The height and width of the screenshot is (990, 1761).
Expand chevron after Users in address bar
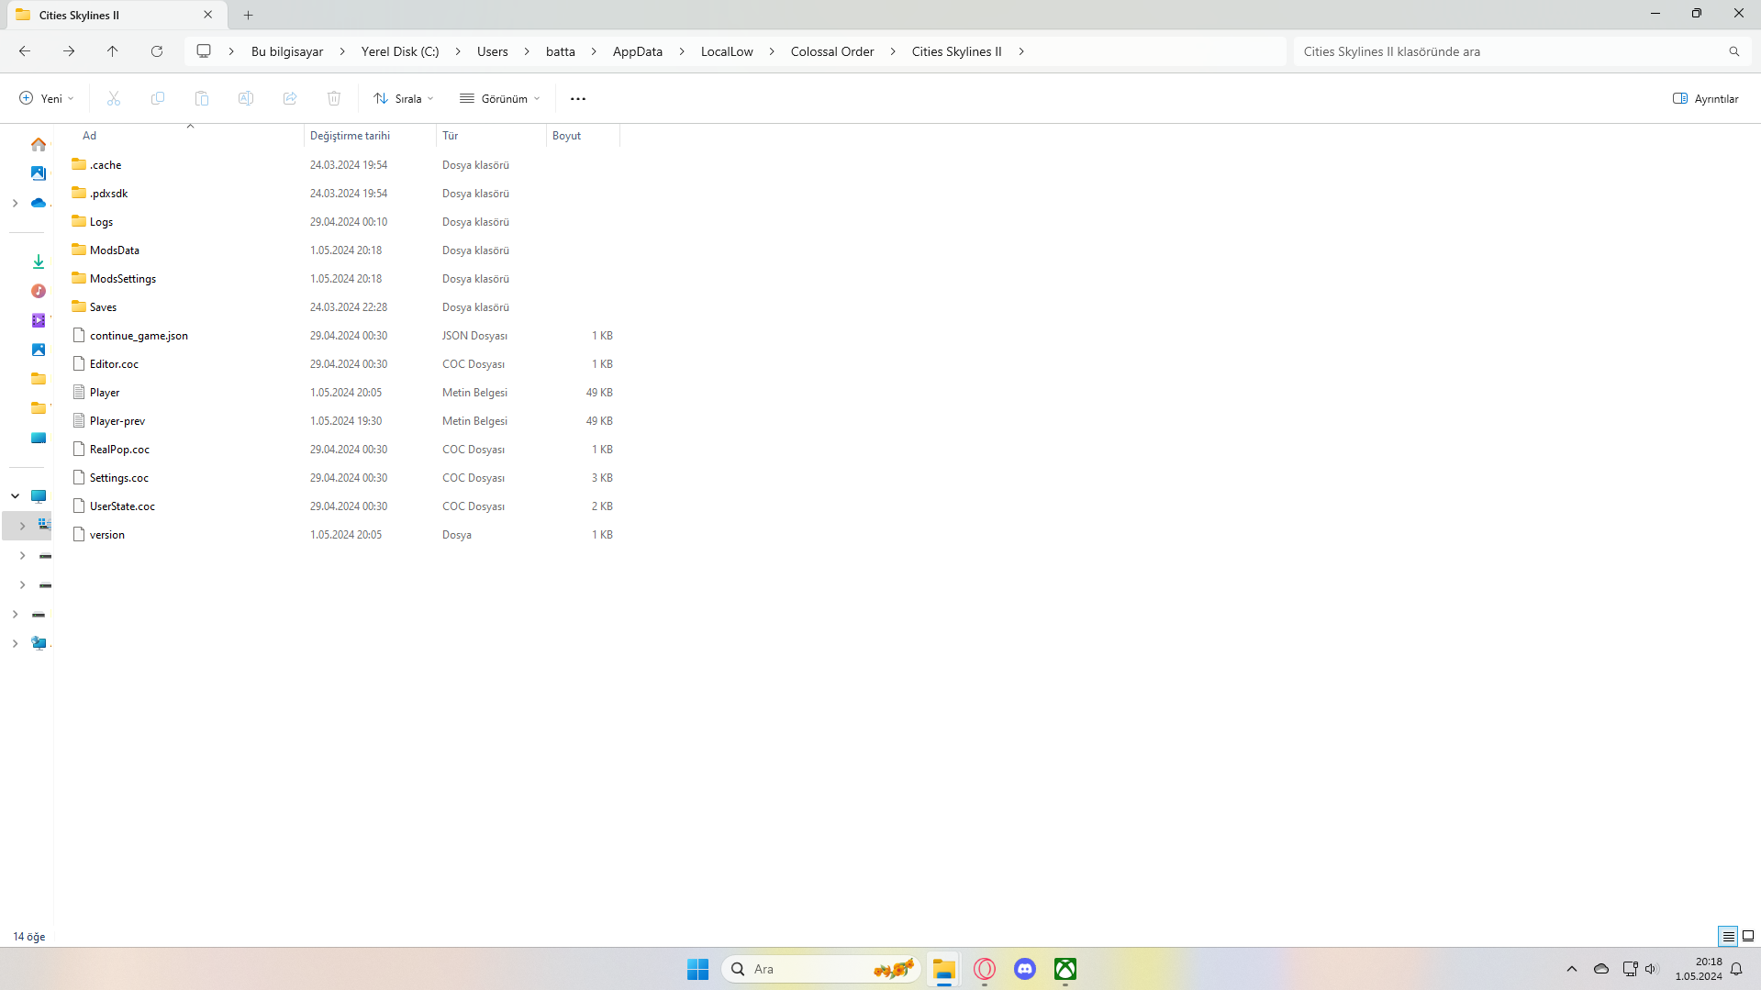point(527,51)
